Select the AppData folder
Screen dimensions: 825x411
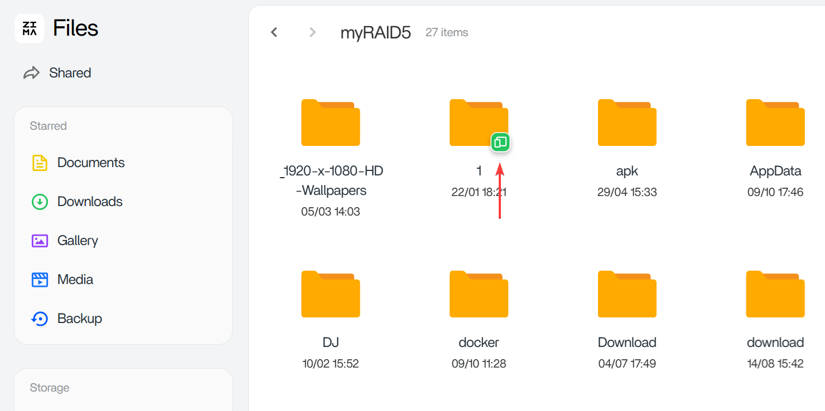(775, 123)
